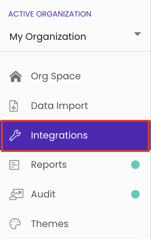Open the Org Space menu item

(75, 76)
